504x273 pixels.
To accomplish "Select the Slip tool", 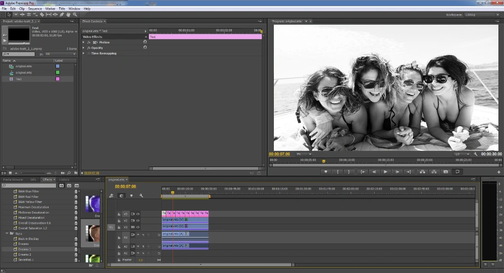I will coord(49,15).
